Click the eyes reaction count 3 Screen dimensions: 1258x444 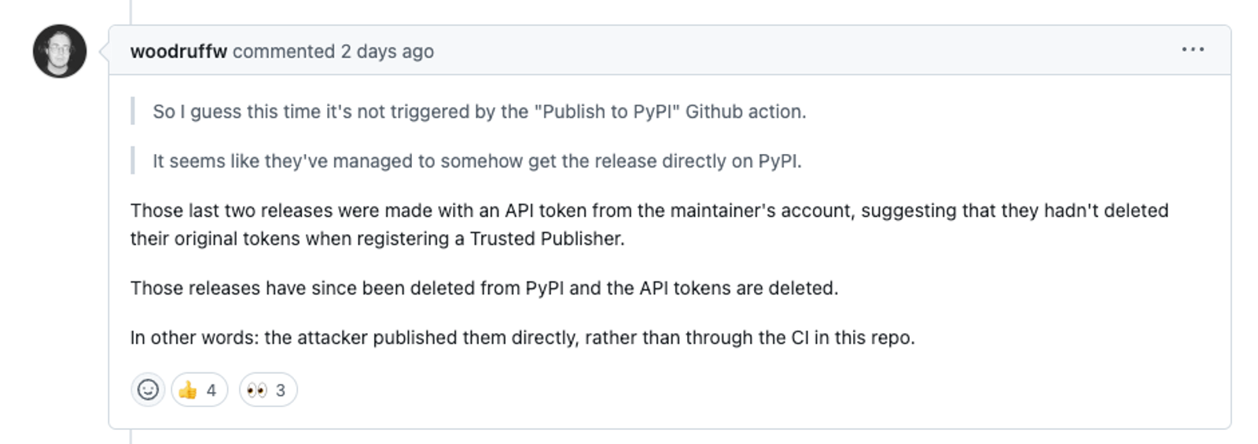pos(281,391)
